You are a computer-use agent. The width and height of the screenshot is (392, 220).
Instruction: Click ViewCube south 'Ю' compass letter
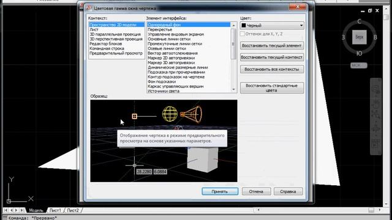click(x=360, y=53)
